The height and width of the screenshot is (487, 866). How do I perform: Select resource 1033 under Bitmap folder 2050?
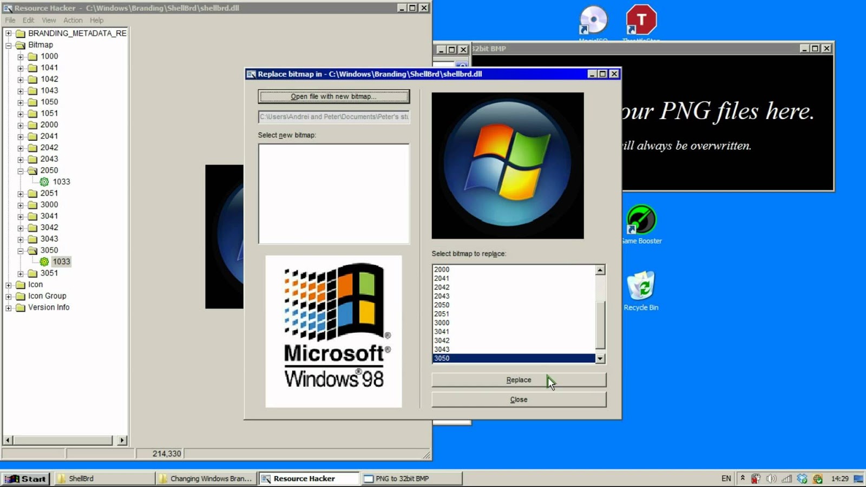(x=62, y=181)
